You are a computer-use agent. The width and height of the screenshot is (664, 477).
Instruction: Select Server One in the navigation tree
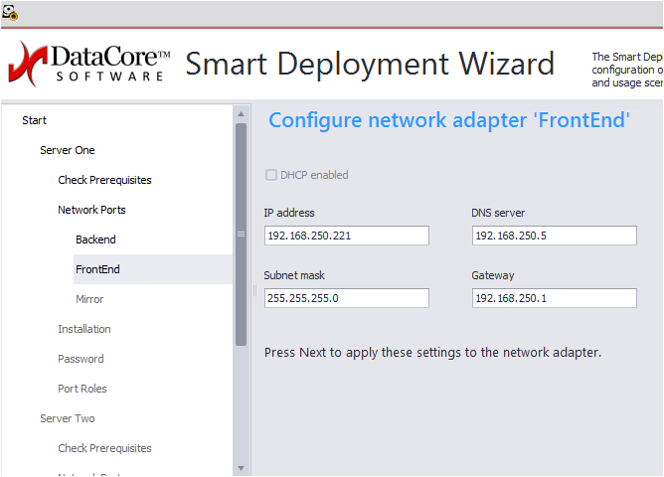coord(68,150)
